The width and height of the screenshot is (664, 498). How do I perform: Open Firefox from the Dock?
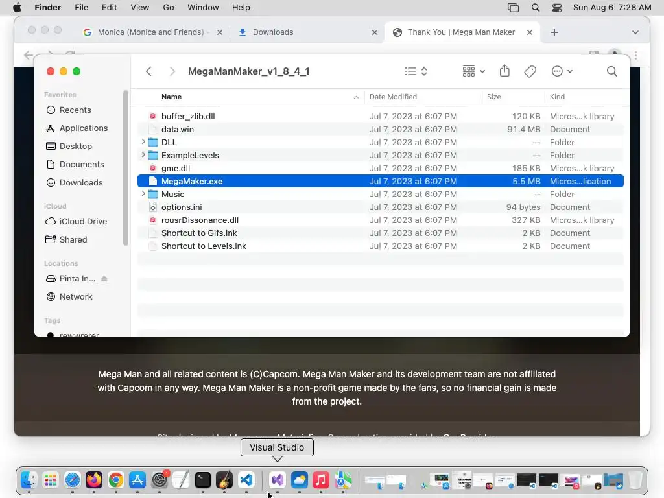coord(94,480)
